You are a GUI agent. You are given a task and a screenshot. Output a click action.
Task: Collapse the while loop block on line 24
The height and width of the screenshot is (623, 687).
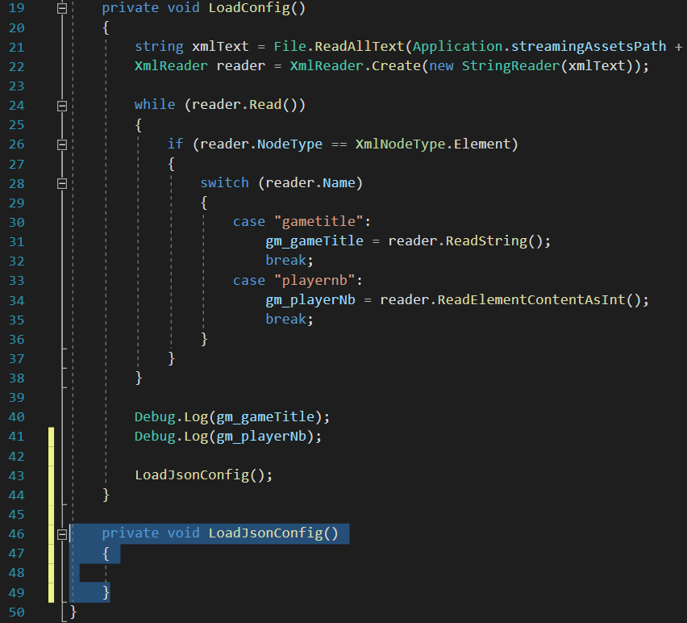point(62,105)
